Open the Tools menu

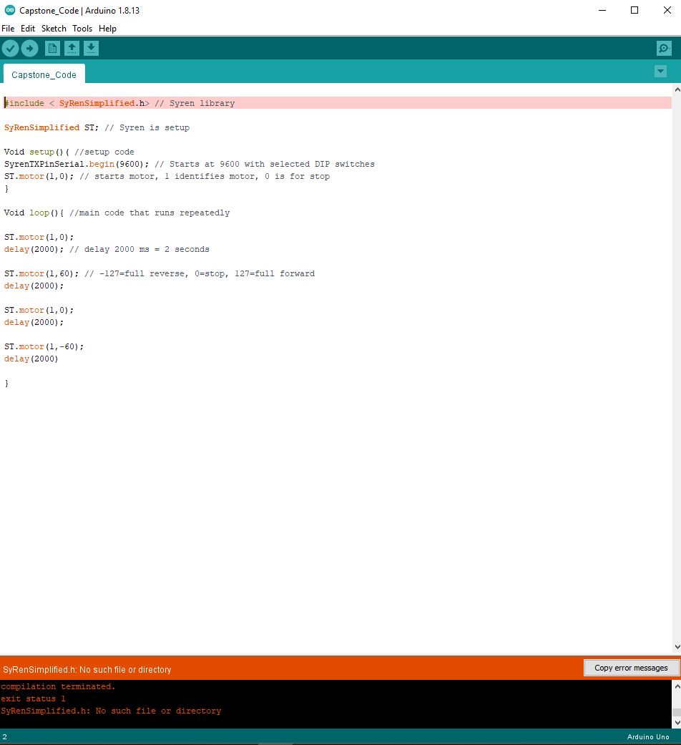(x=82, y=29)
